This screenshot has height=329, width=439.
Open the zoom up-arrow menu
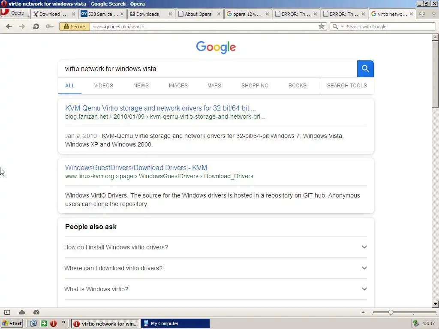pyautogui.click(x=363, y=312)
